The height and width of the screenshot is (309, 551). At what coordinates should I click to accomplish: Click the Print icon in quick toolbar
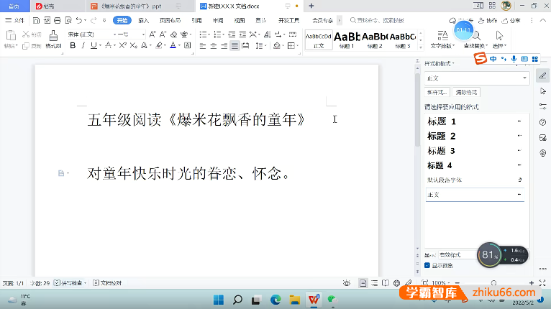(x=58, y=20)
